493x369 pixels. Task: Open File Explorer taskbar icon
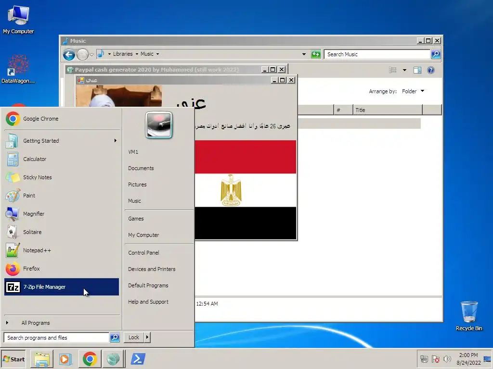coord(42,359)
